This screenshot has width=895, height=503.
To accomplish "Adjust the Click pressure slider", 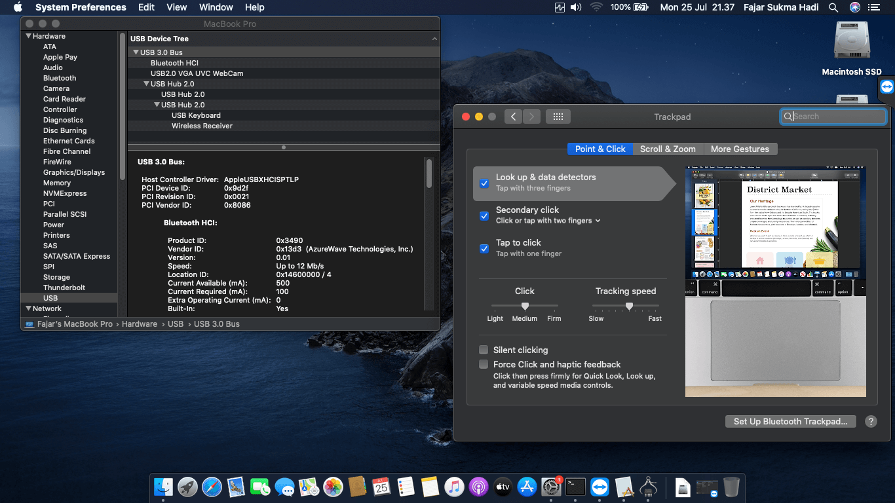I will point(525,306).
